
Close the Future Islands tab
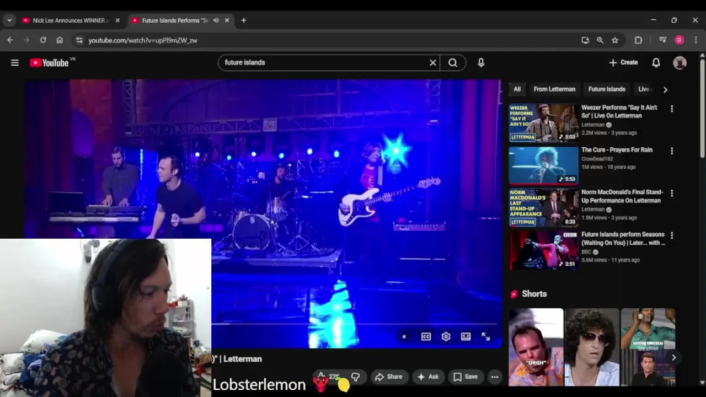(227, 20)
